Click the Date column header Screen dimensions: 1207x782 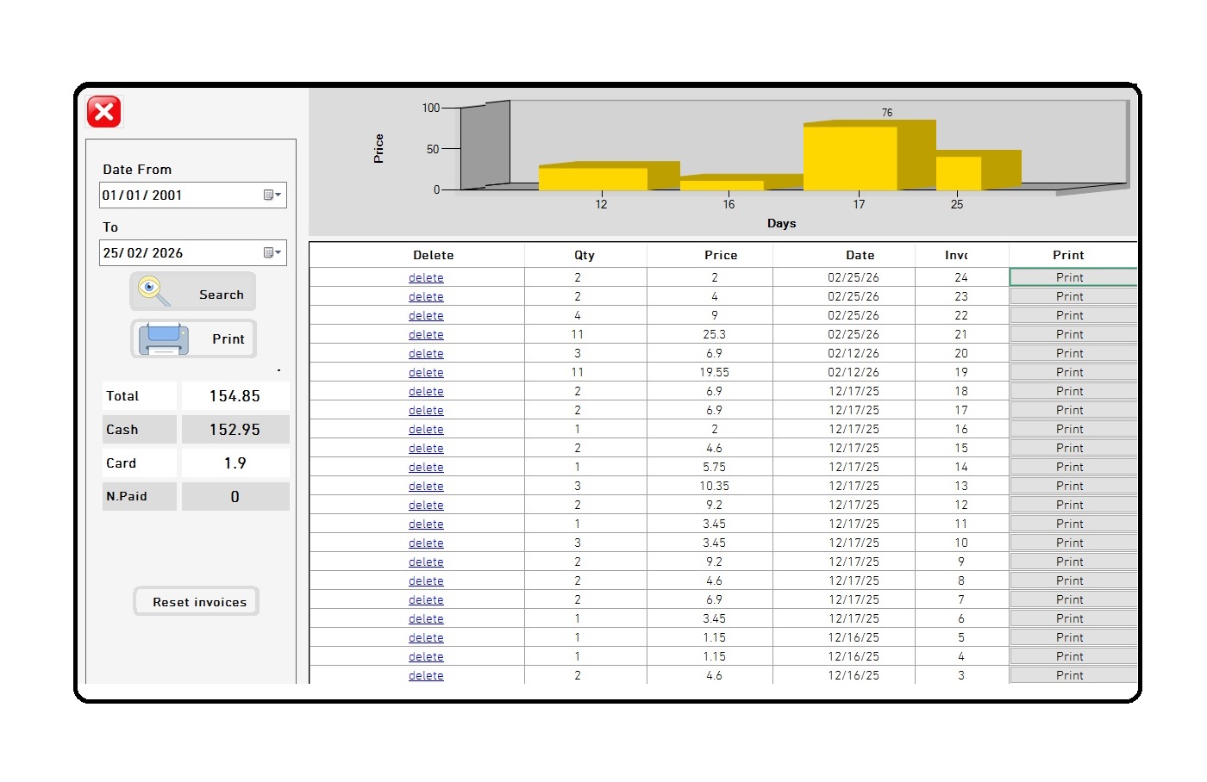[x=860, y=255]
